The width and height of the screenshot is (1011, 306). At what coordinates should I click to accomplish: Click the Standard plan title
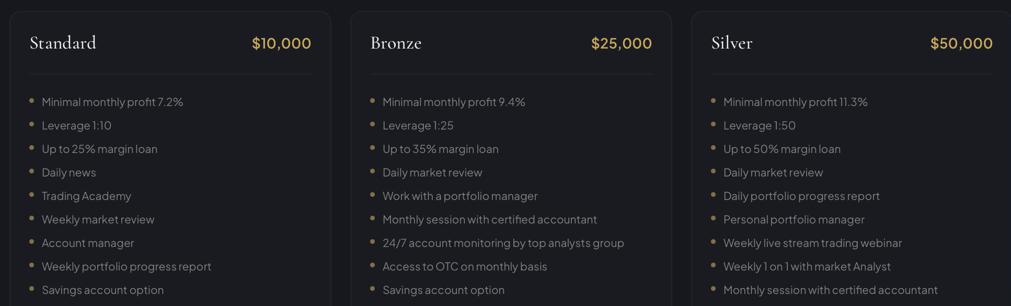click(63, 43)
